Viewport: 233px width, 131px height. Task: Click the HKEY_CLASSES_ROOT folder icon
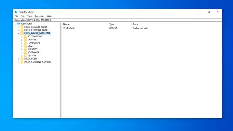pos(22,27)
